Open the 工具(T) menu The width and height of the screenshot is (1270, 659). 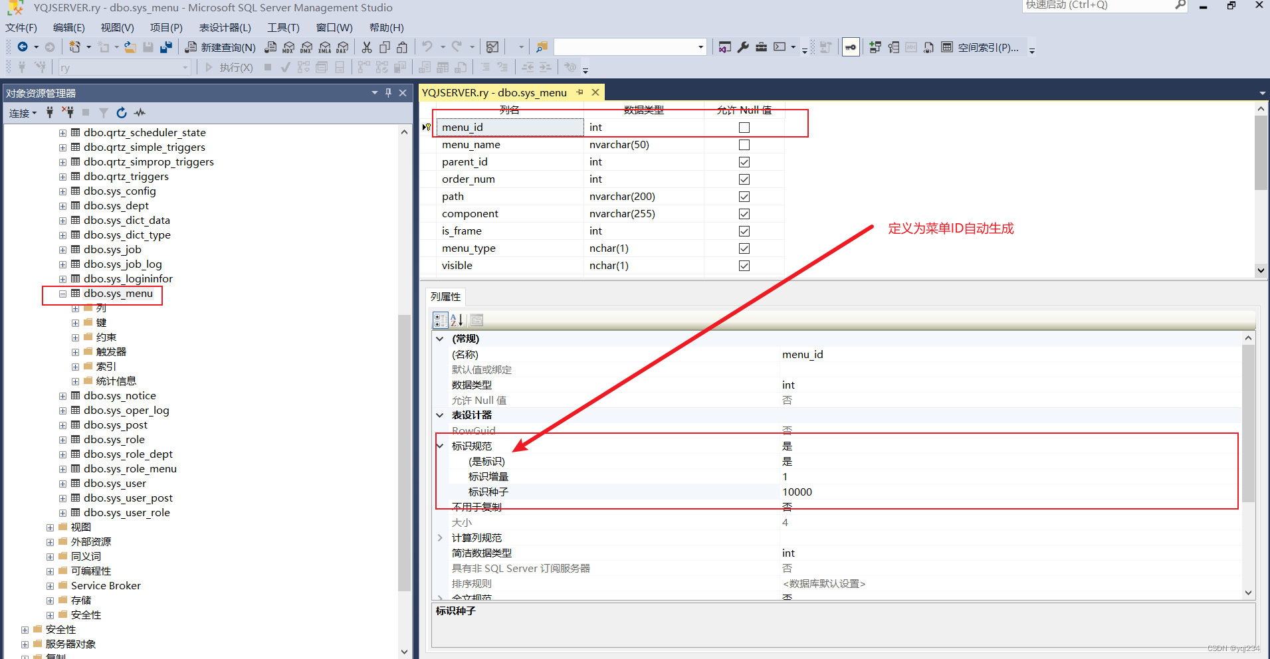point(282,27)
